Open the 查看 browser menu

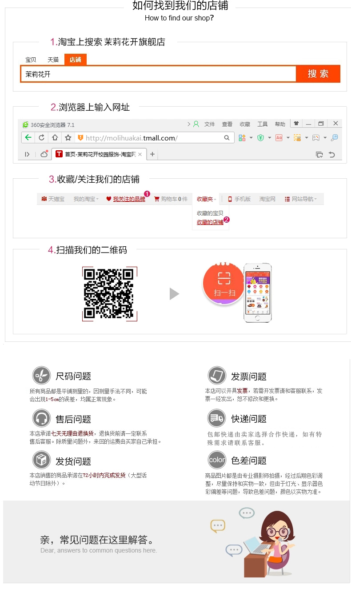click(227, 124)
